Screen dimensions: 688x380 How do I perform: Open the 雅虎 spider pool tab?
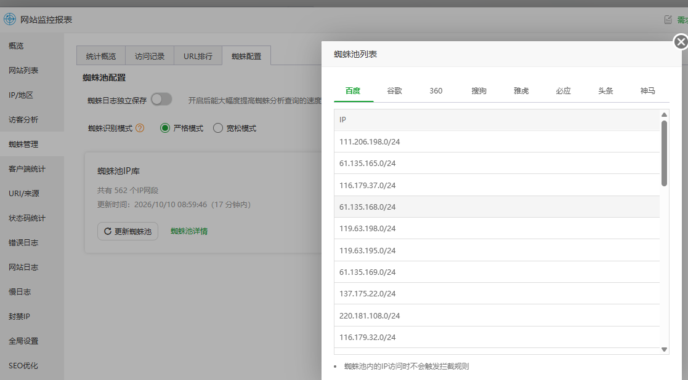(x=521, y=90)
